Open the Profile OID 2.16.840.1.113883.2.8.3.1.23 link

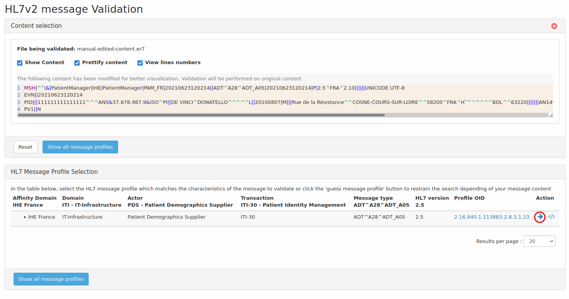[491, 217]
